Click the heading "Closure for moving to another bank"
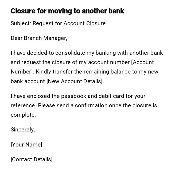This screenshot has width=187, height=176. pyautogui.click(x=67, y=11)
